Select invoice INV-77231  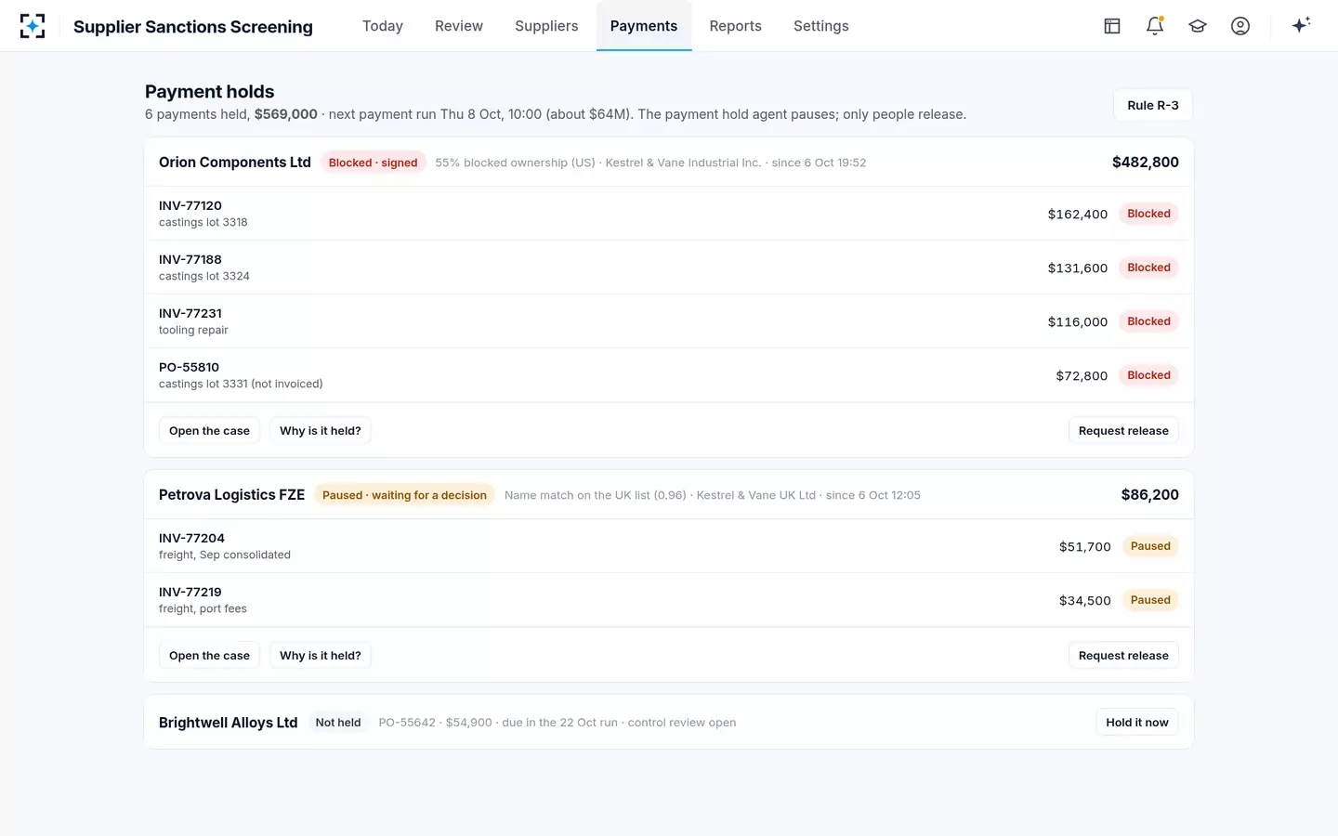(x=669, y=321)
